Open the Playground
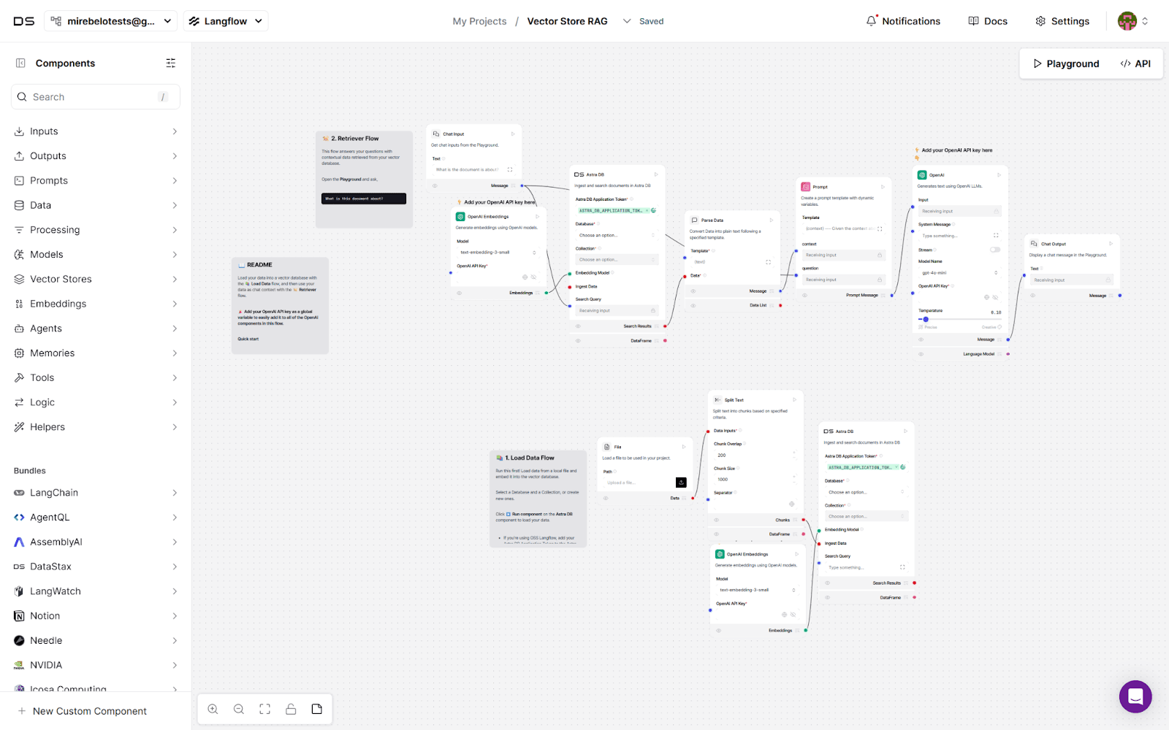1169x730 pixels. point(1066,64)
